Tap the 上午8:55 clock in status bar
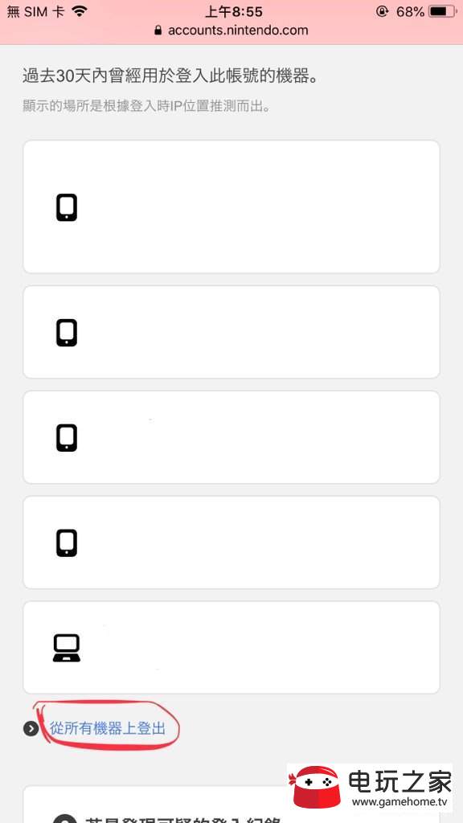This screenshot has width=463, height=823. 234,11
